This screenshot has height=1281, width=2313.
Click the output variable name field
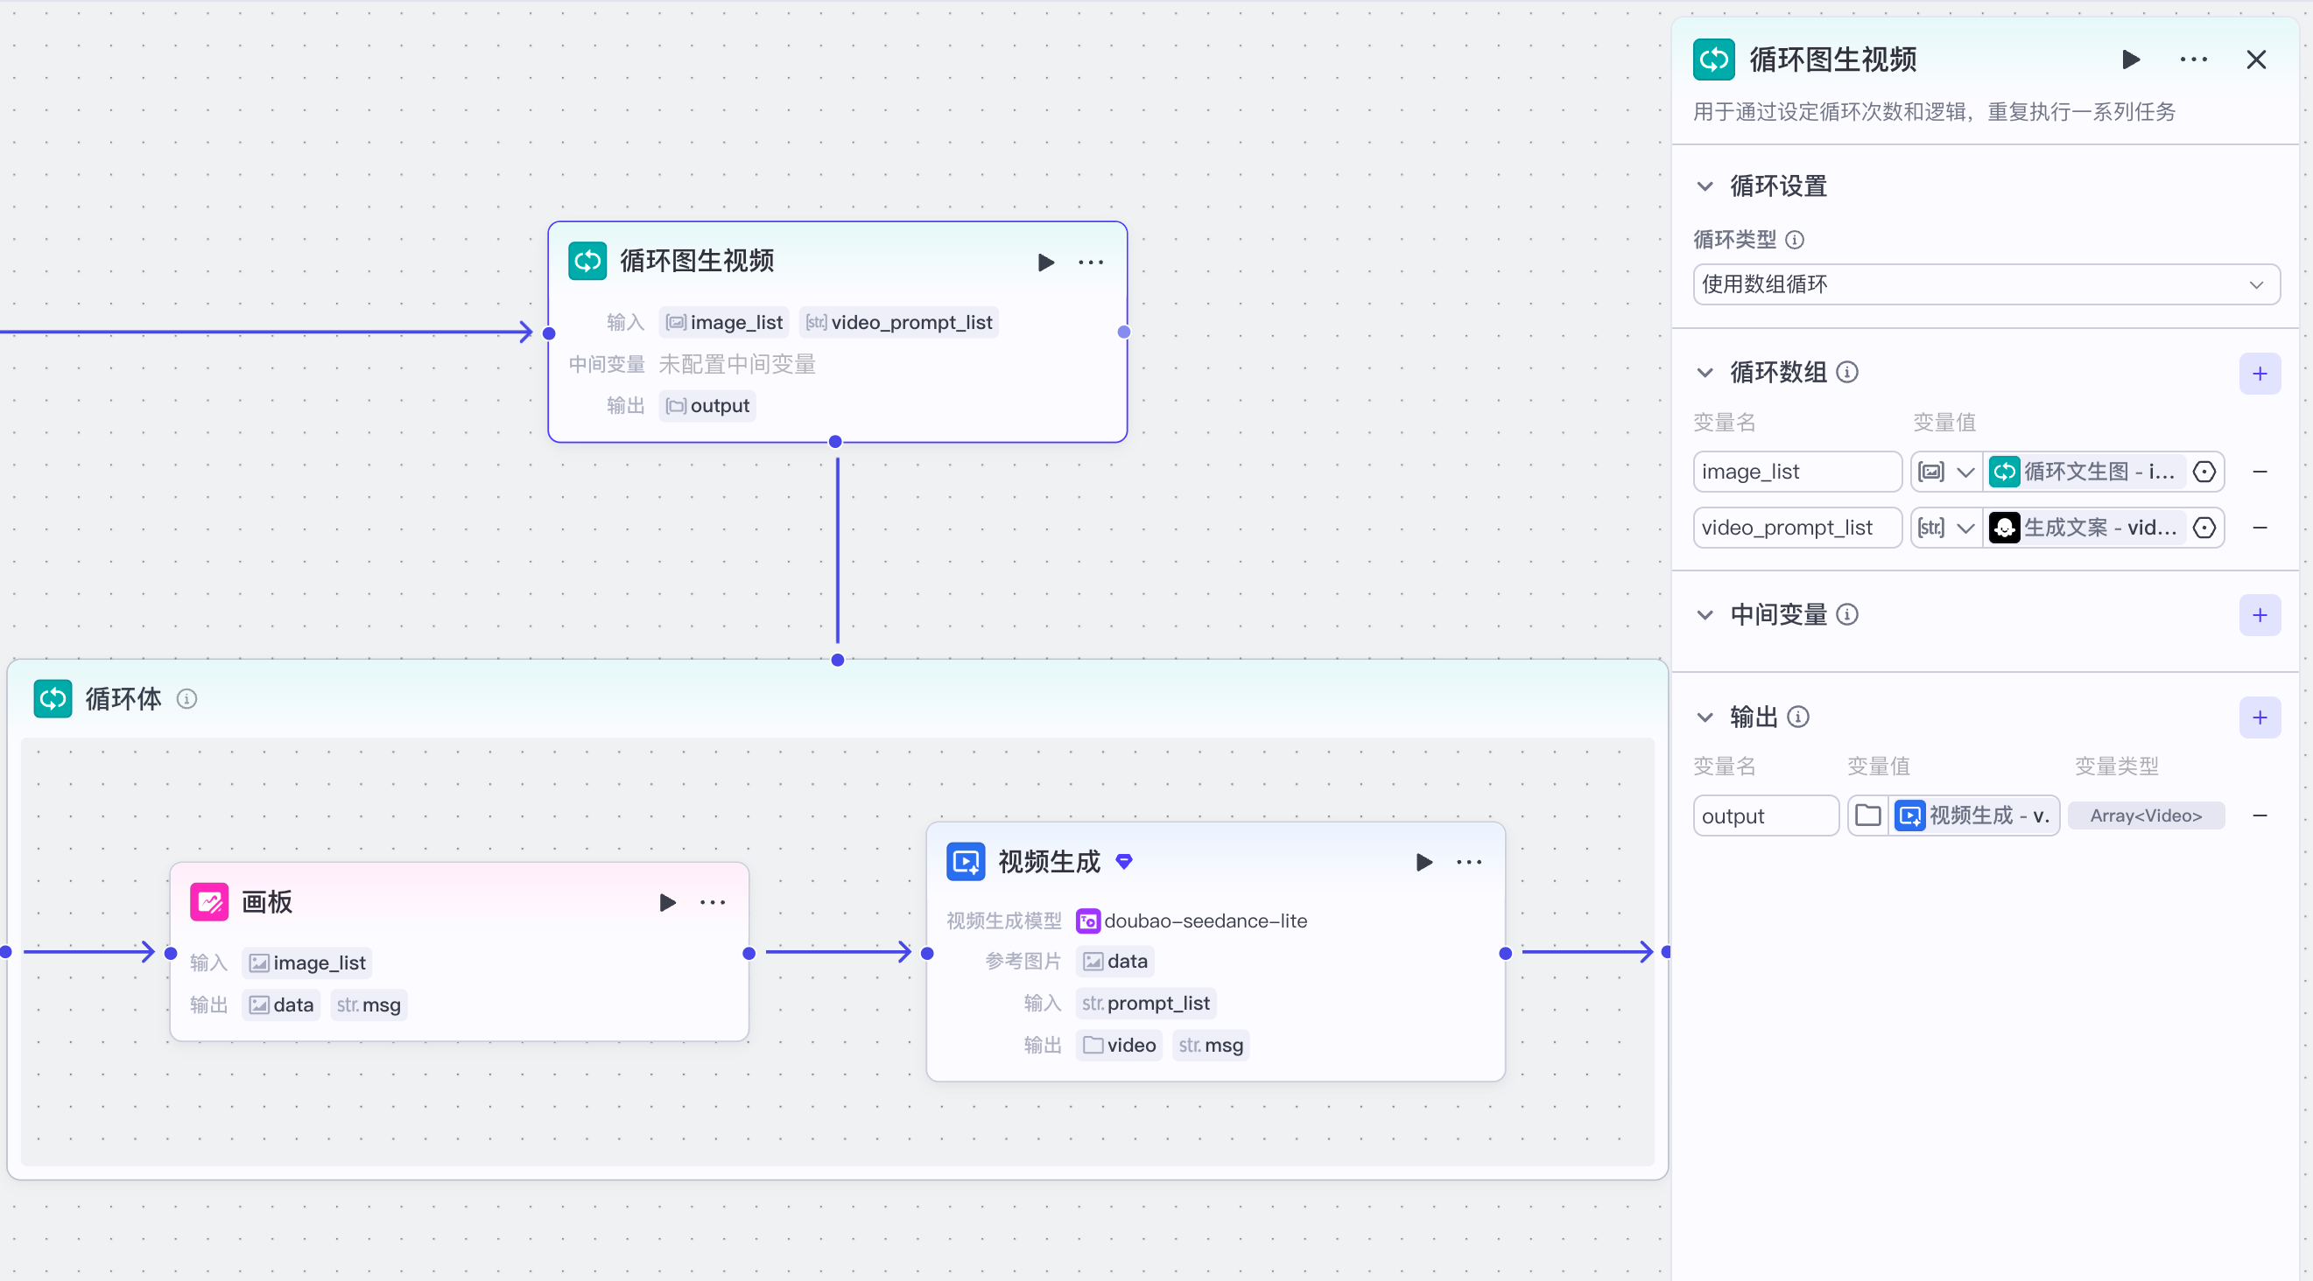1764,816
